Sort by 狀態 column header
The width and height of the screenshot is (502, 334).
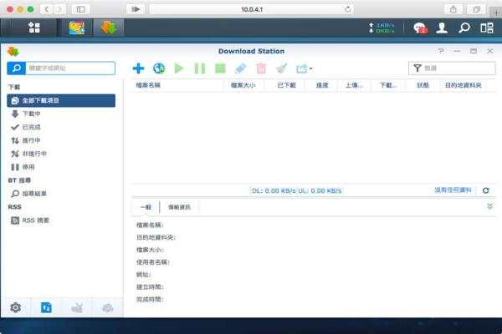pyautogui.click(x=423, y=85)
